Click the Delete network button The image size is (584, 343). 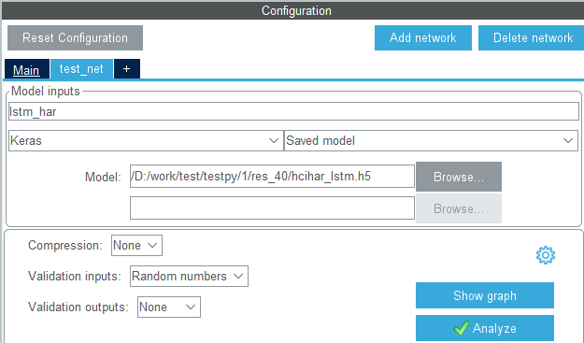pos(533,37)
